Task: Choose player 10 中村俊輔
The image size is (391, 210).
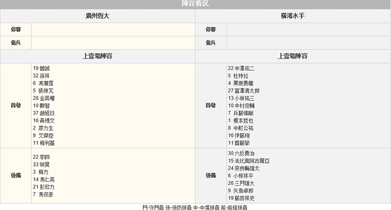Action: click(x=241, y=105)
